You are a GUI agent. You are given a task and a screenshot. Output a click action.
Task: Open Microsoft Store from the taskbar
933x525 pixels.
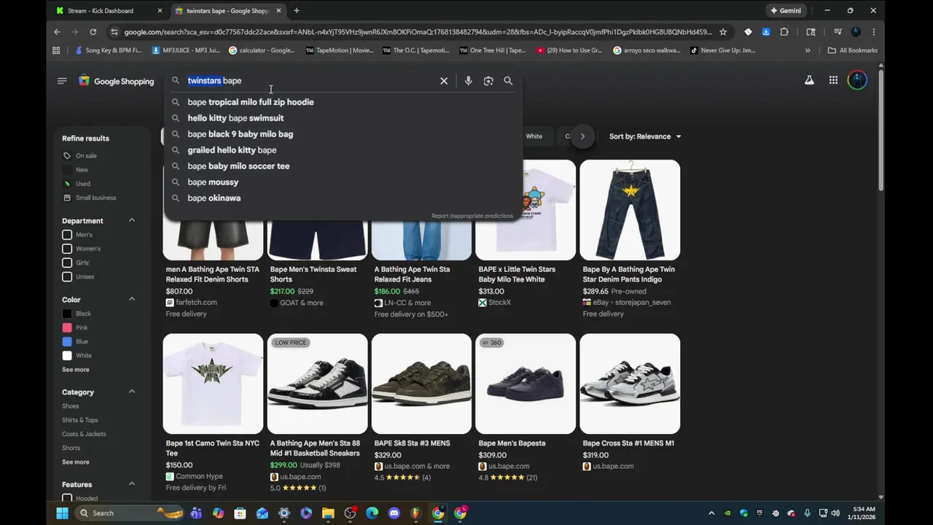(x=240, y=513)
